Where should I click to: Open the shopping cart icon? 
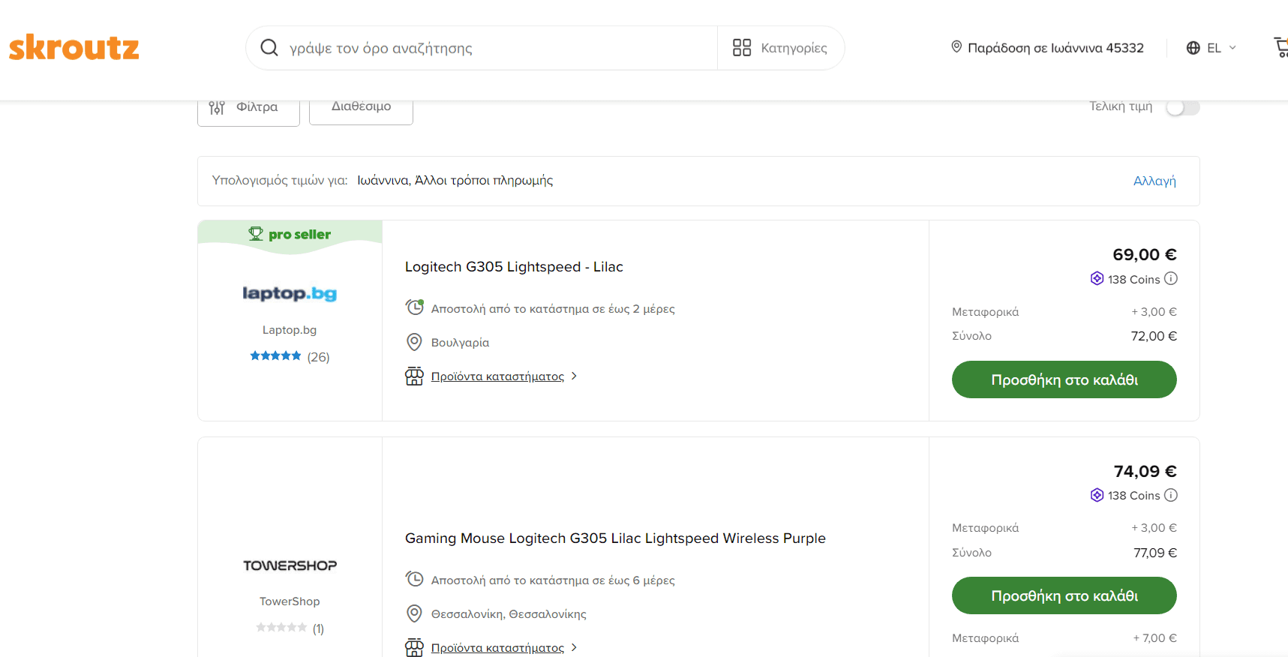tap(1281, 48)
